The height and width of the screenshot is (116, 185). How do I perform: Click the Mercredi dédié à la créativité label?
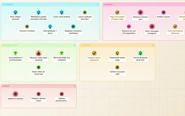coord(62,59)
